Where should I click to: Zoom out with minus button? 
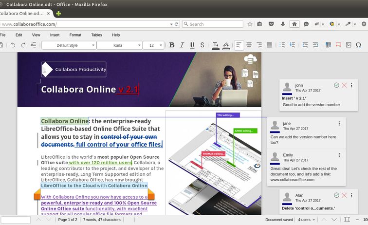(x=357, y=220)
